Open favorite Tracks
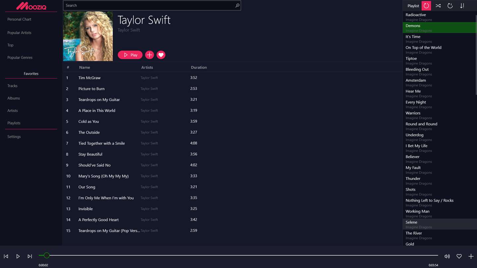 12,86
